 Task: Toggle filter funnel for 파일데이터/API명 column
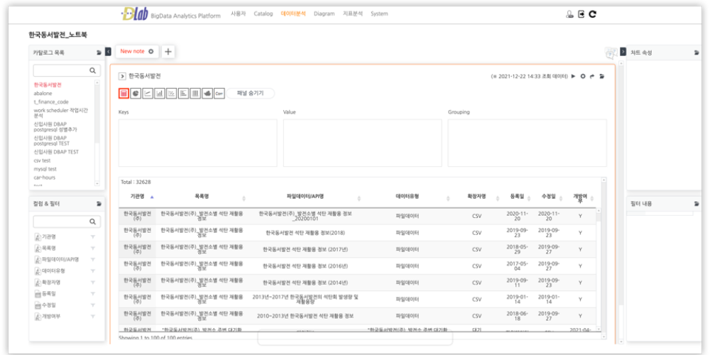[93, 259]
